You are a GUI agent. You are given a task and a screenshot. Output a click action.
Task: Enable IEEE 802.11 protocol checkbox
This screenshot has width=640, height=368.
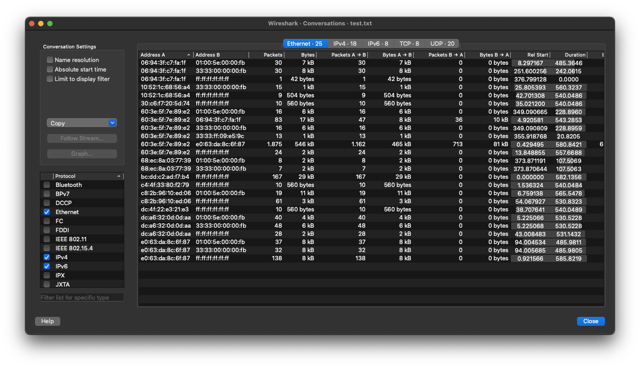(x=47, y=239)
